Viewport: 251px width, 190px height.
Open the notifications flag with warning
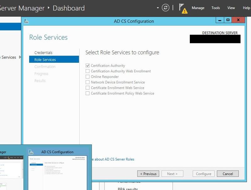coord(183,8)
